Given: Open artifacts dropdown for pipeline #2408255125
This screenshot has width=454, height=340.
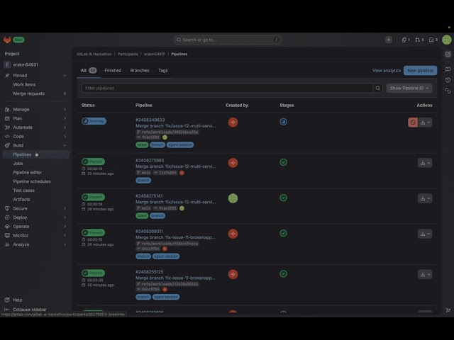Looking at the screenshot, I should 425,274.
